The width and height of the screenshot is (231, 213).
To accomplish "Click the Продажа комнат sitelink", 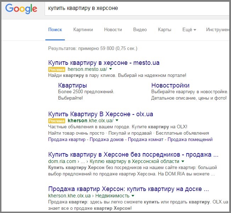I will pos(146,140).
